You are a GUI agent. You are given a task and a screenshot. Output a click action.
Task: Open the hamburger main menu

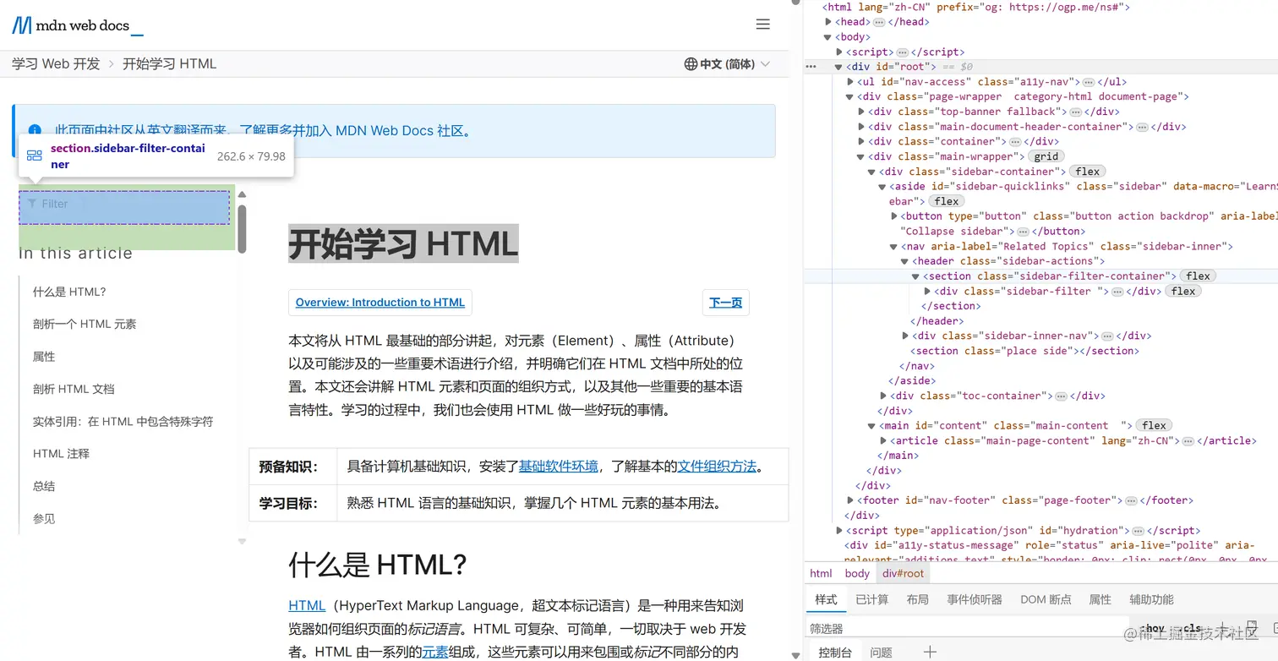point(762,25)
